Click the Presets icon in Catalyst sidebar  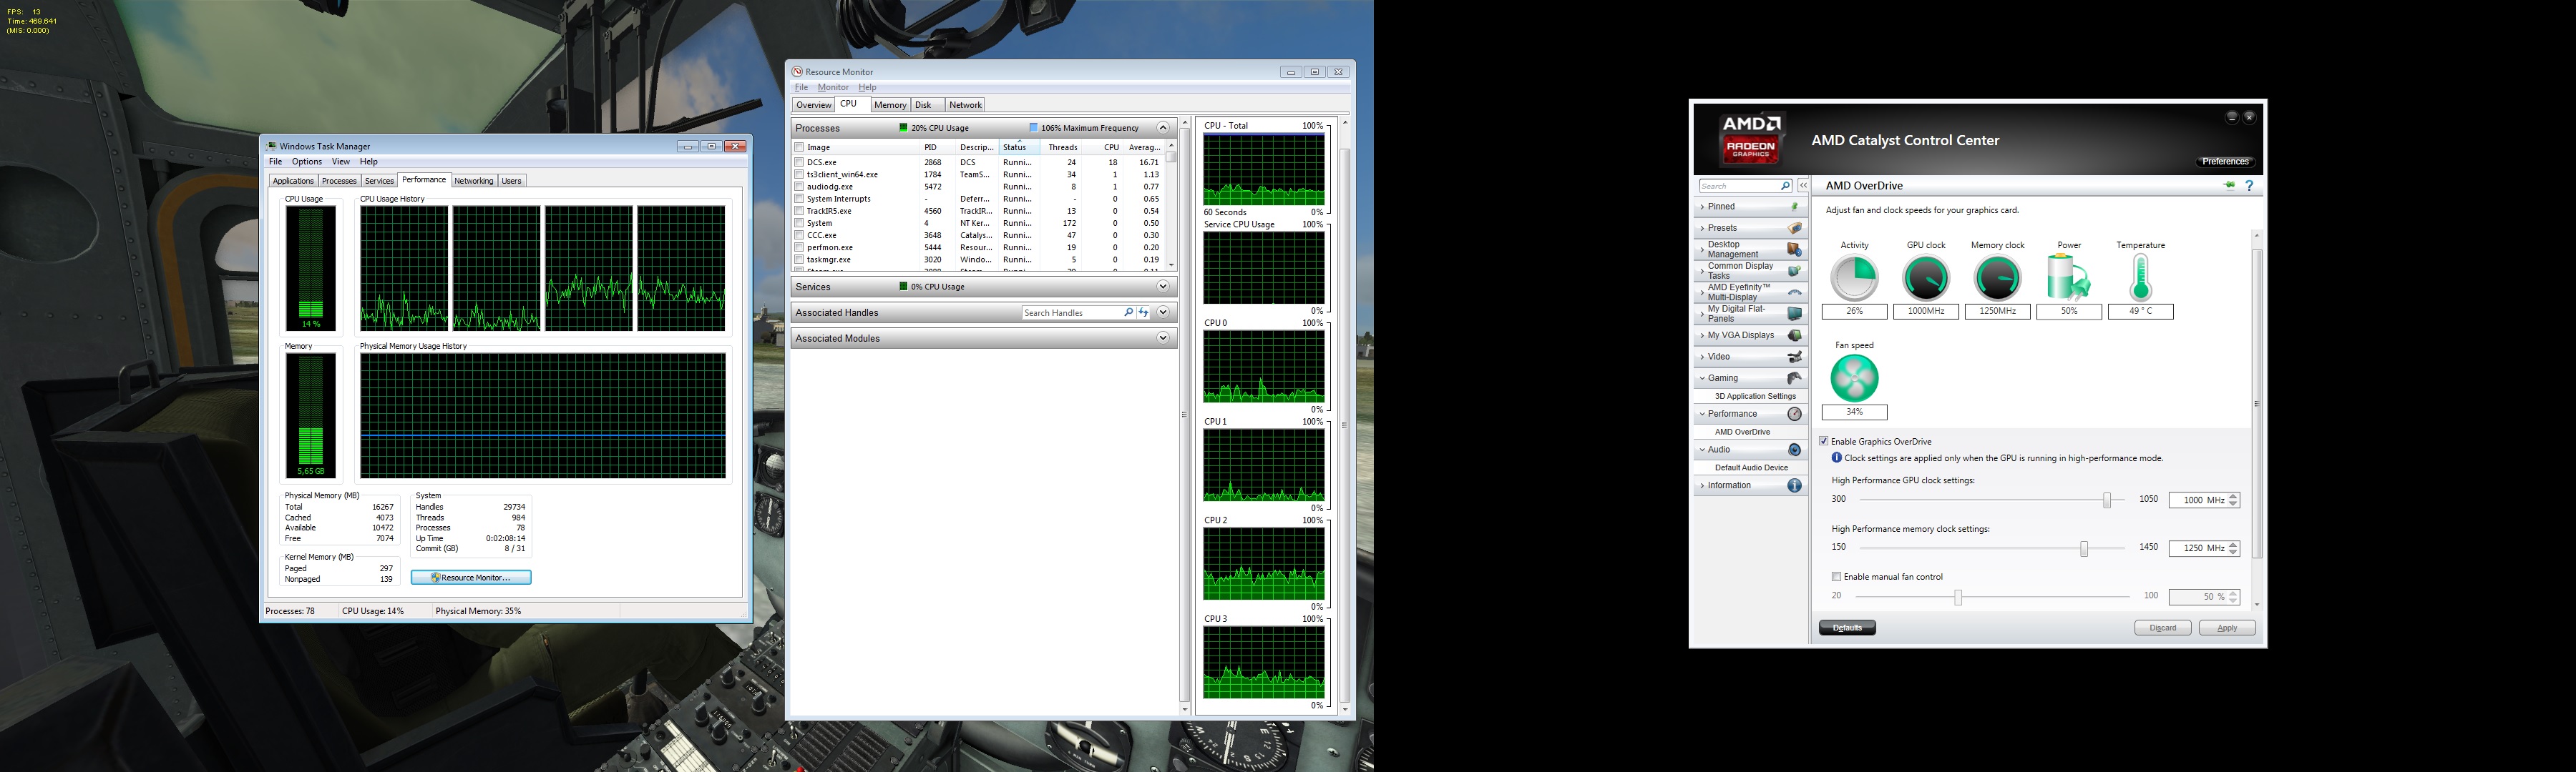click(x=1794, y=228)
